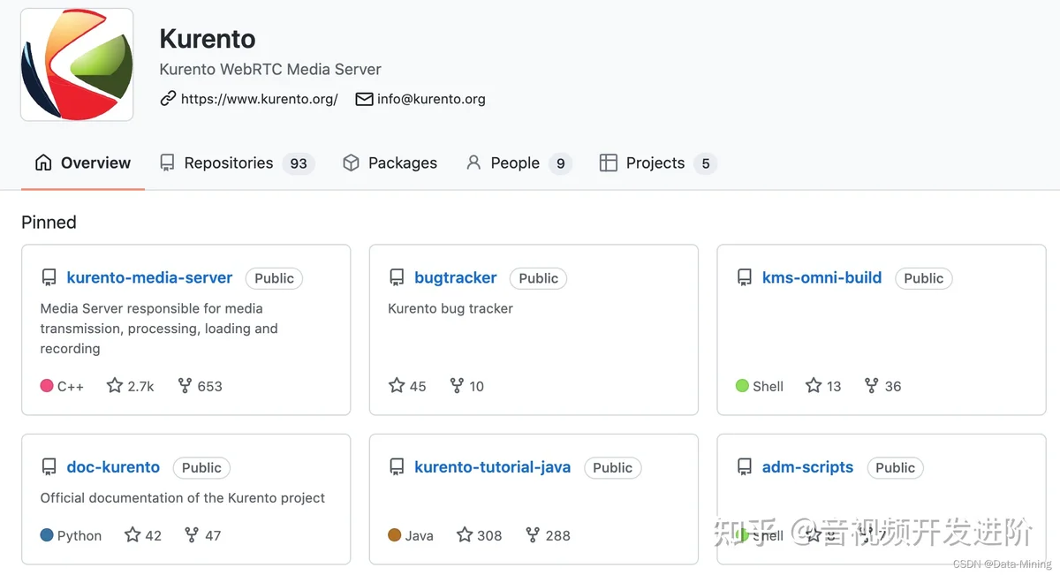The image size is (1060, 575).
Task: Click the "Media Server responsible for media" description
Action: (x=159, y=329)
